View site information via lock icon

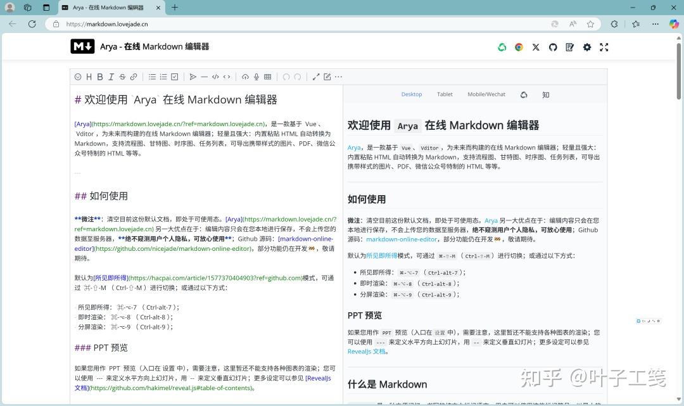56,24
